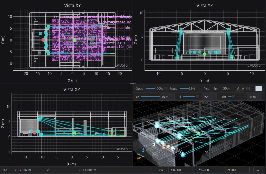Click the 1m Piso field
This screenshot has width=266, height=174.
coord(216,89)
